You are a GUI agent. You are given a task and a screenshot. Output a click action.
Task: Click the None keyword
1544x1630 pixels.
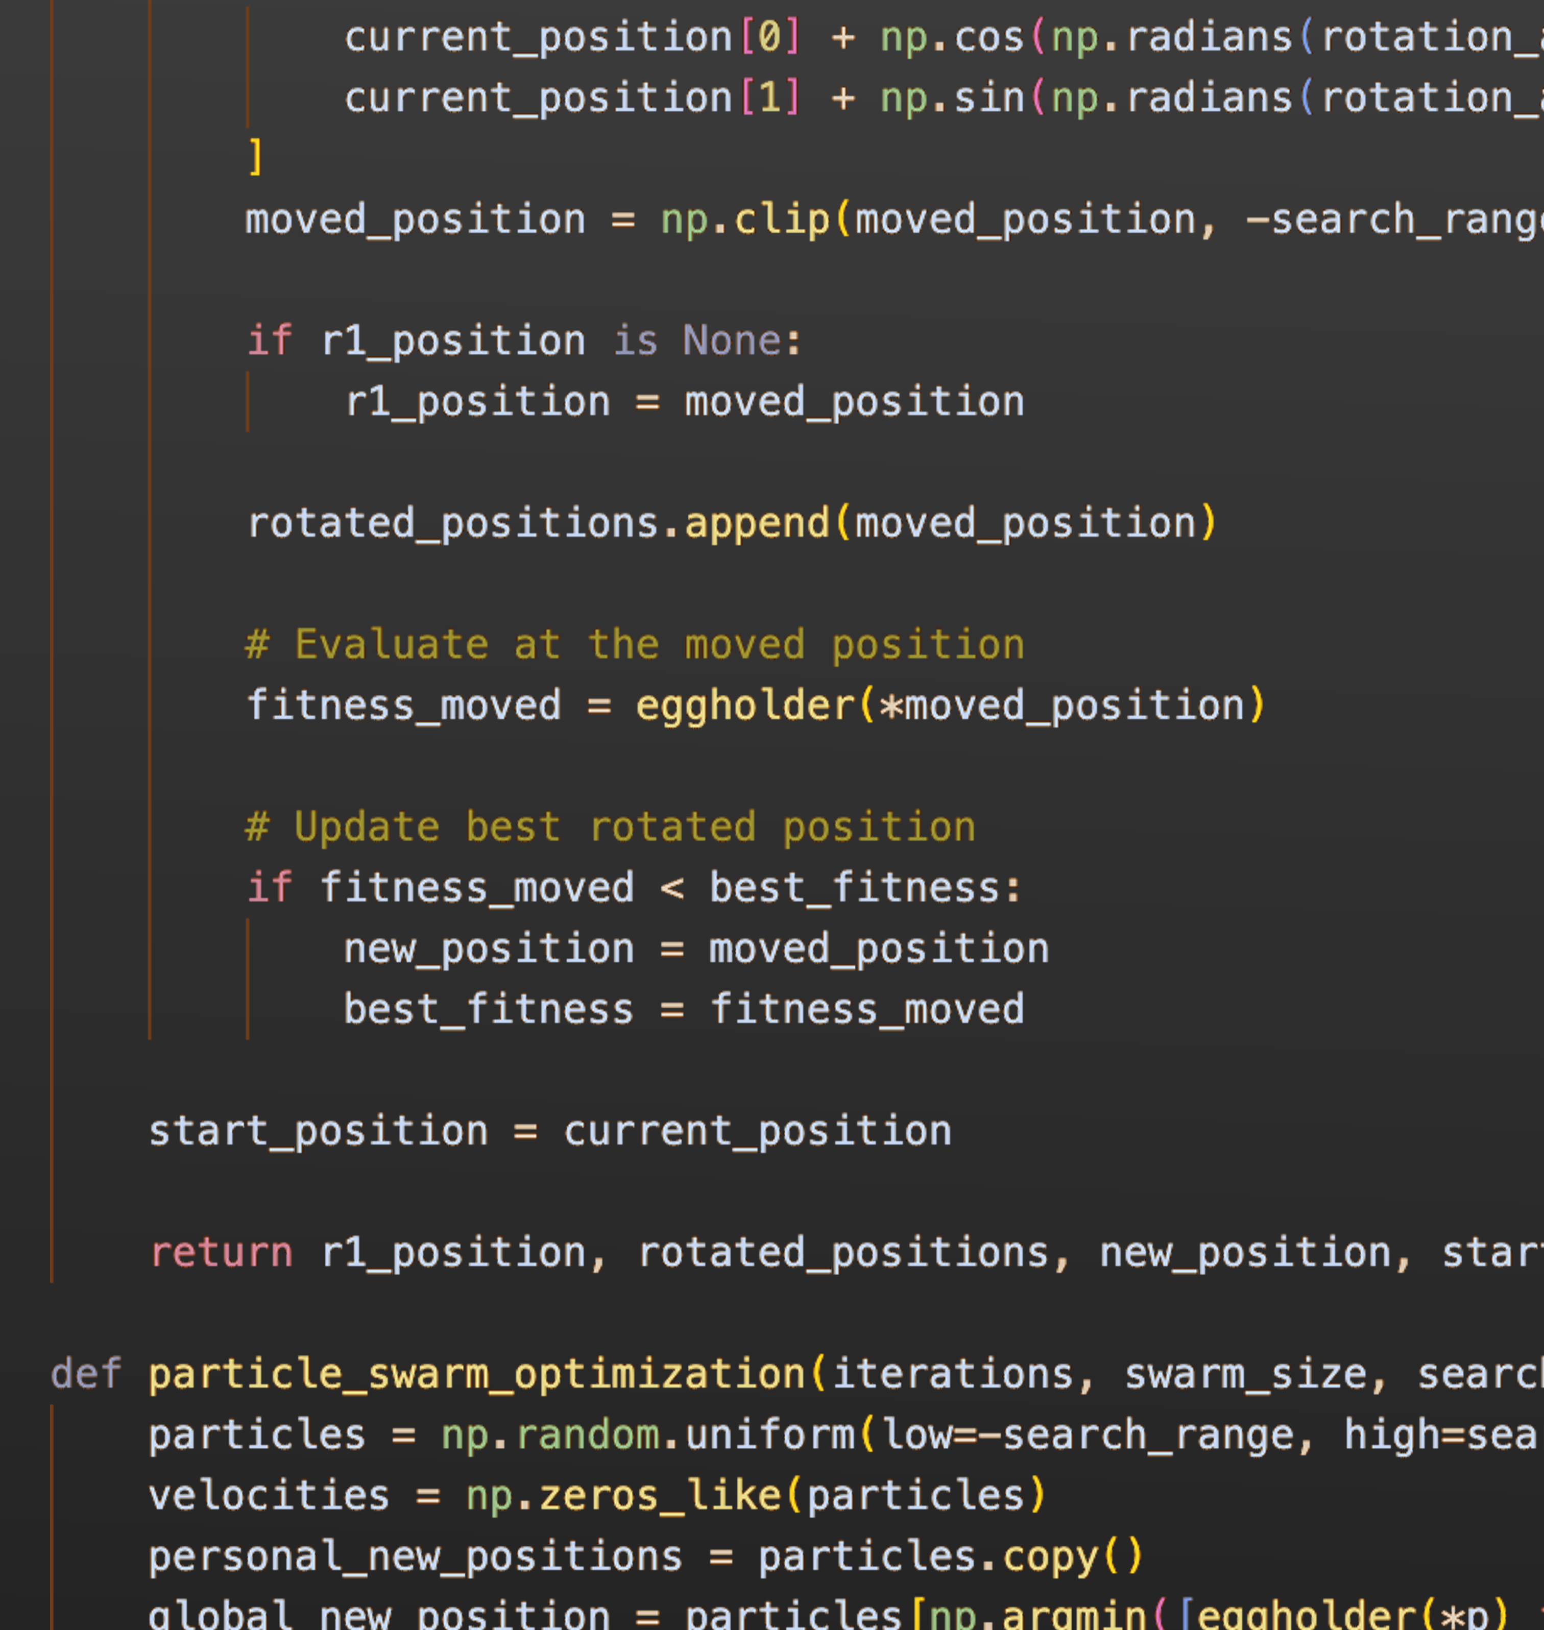point(731,340)
